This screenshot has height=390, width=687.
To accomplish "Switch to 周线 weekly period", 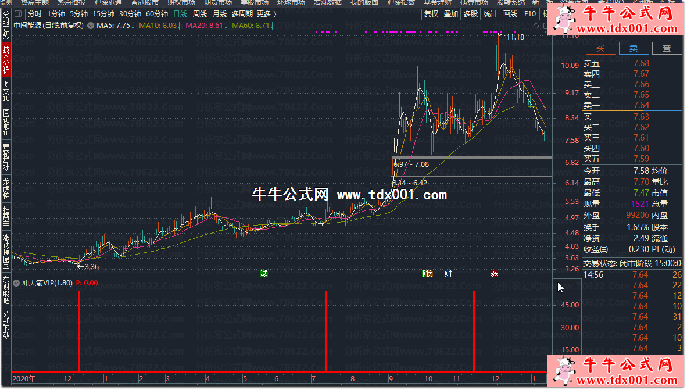I will click(x=199, y=13).
